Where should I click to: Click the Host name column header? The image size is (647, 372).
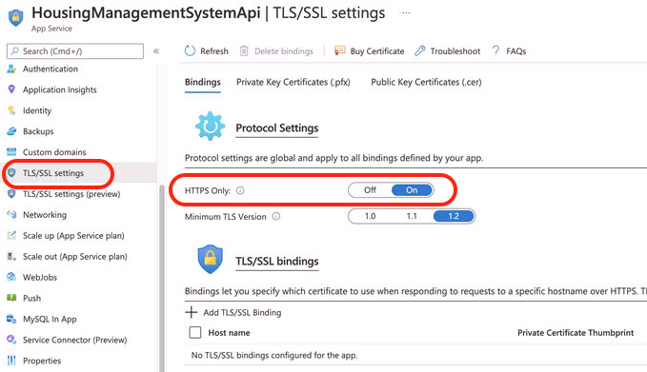229,332
